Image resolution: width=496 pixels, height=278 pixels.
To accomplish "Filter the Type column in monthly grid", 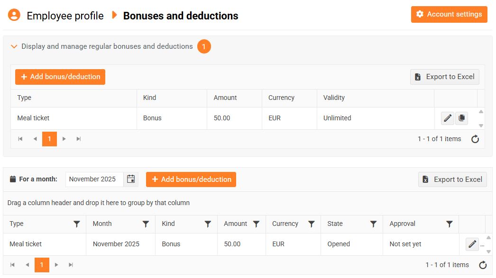I will 77,224.
